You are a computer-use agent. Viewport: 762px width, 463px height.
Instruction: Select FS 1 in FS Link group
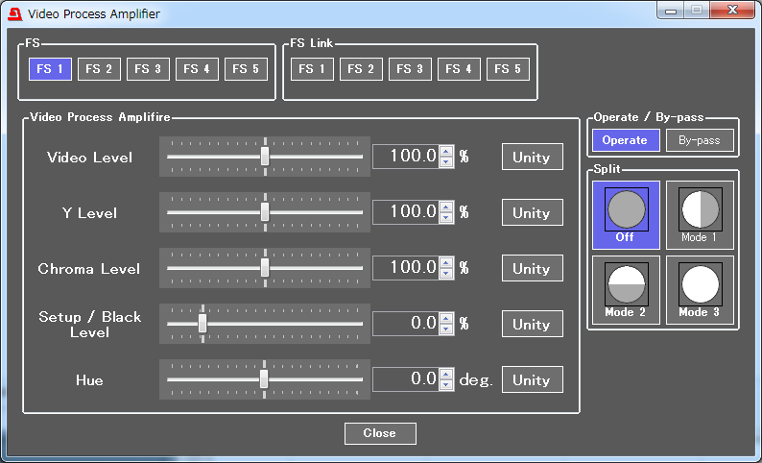pos(312,69)
